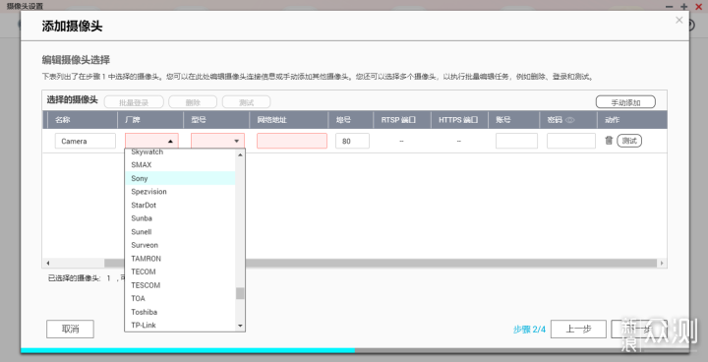Open the 厂牌 brand dropdown arrow
The image size is (708, 362).
coord(170,141)
